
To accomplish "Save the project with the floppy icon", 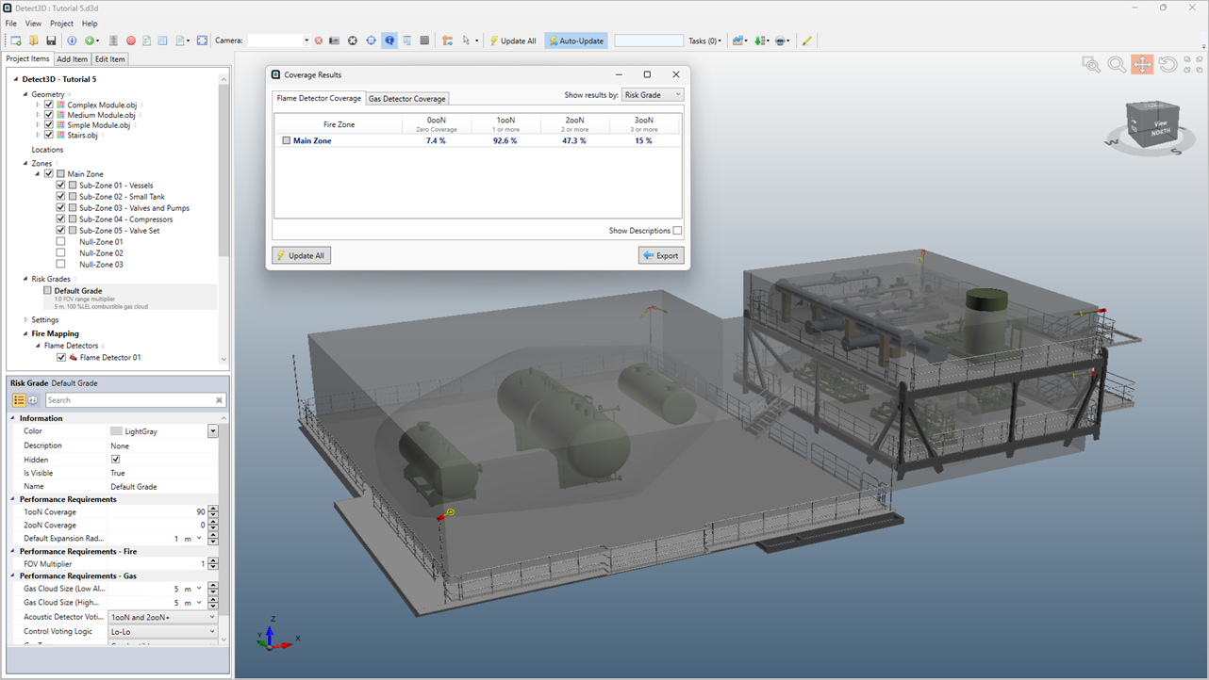I will [x=51, y=40].
